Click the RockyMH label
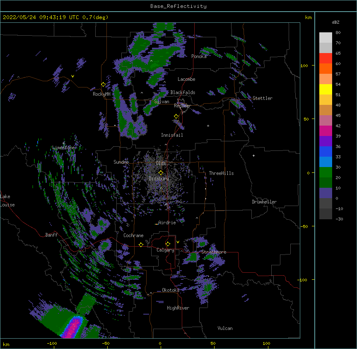The height and width of the screenshot is (349, 357). click(x=101, y=94)
